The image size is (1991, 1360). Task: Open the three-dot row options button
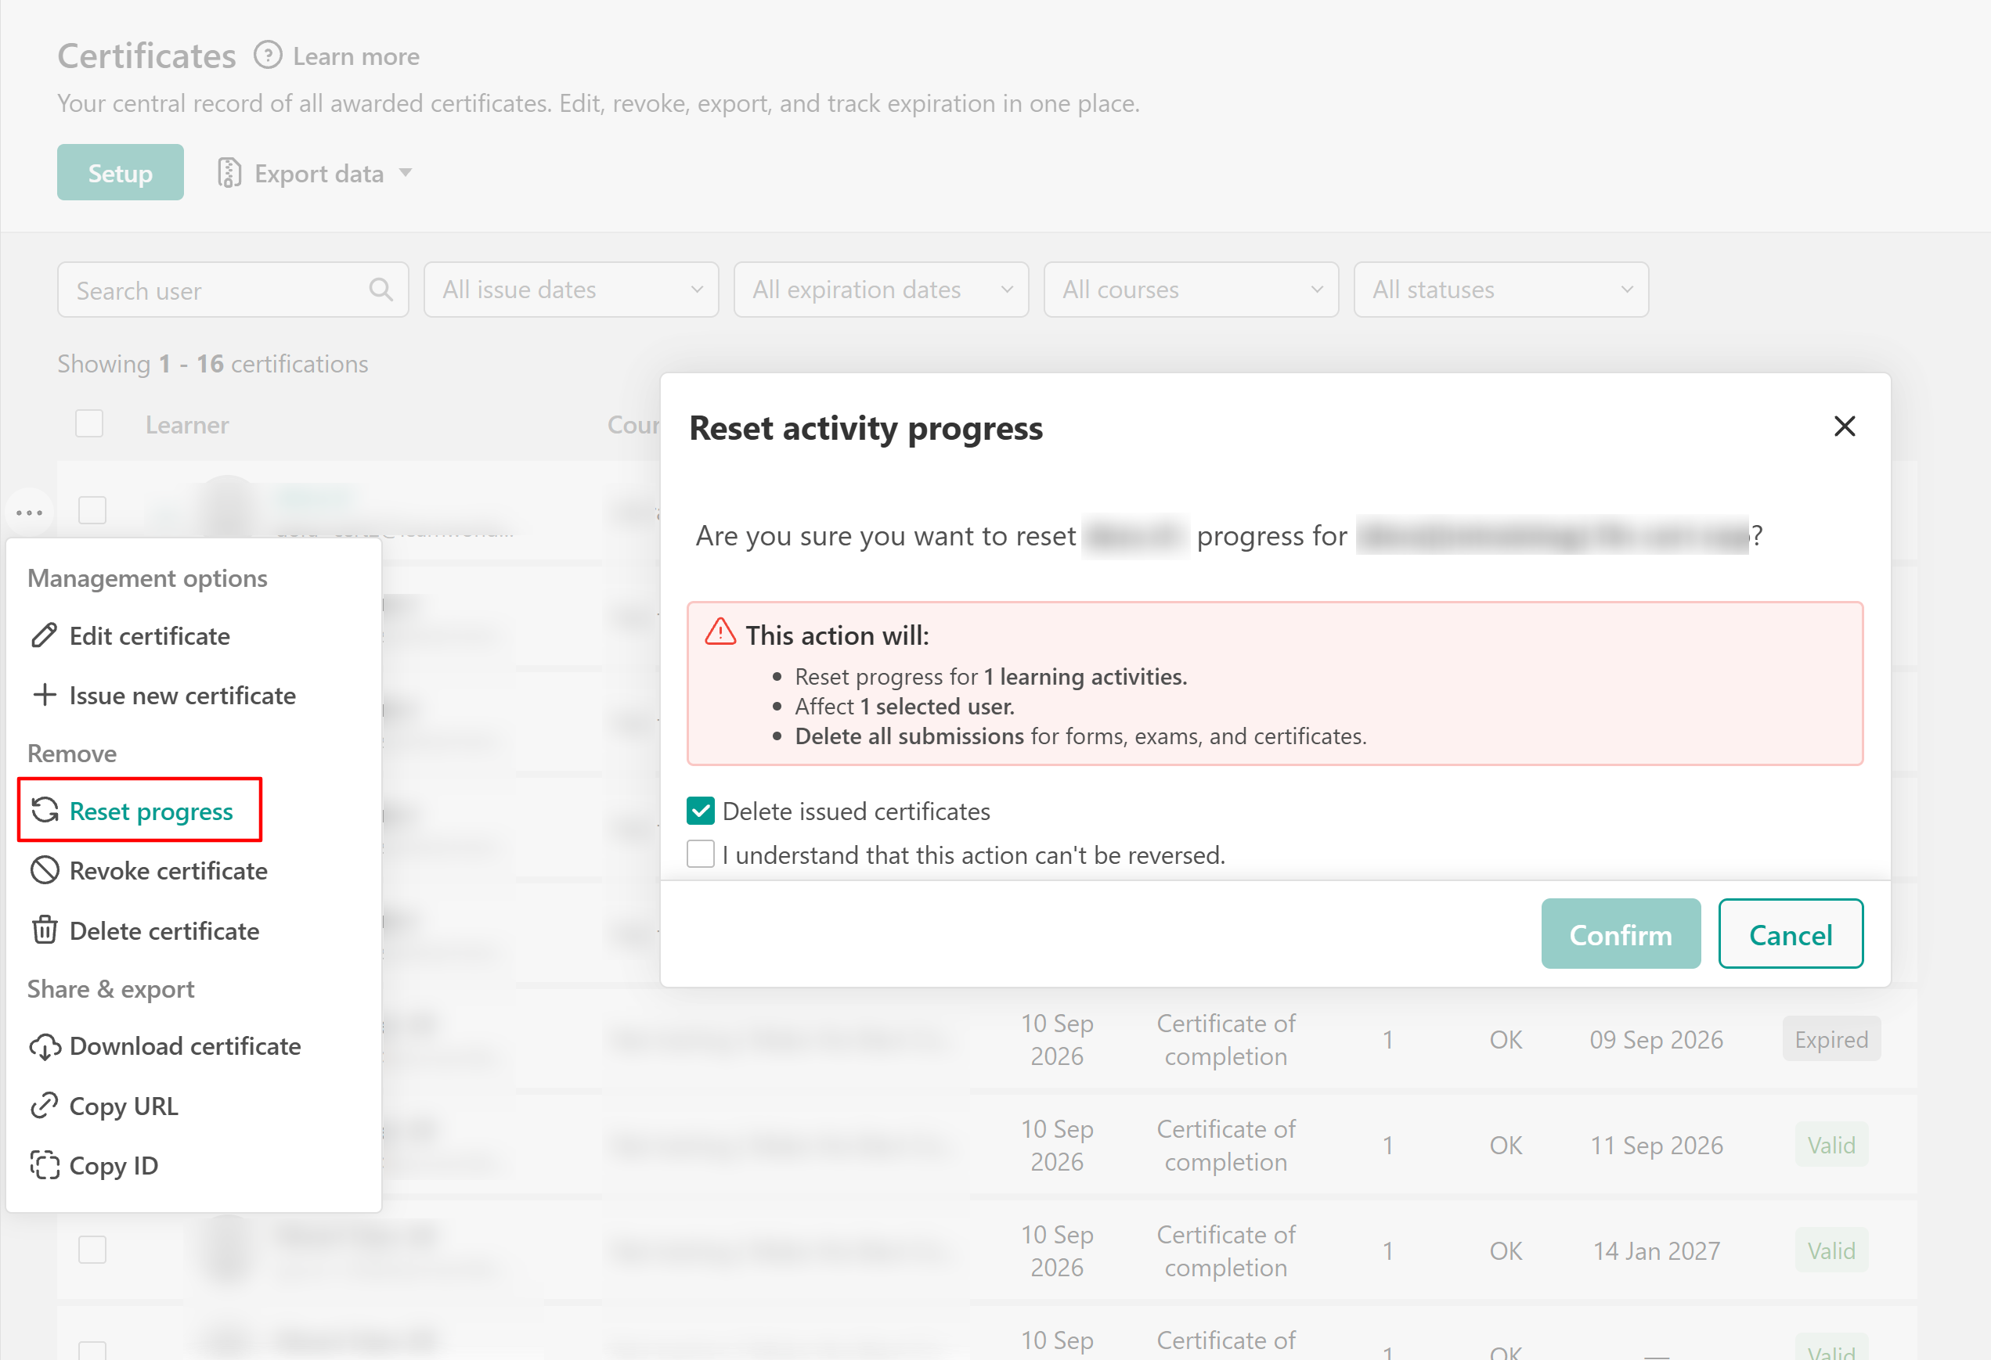tap(29, 513)
